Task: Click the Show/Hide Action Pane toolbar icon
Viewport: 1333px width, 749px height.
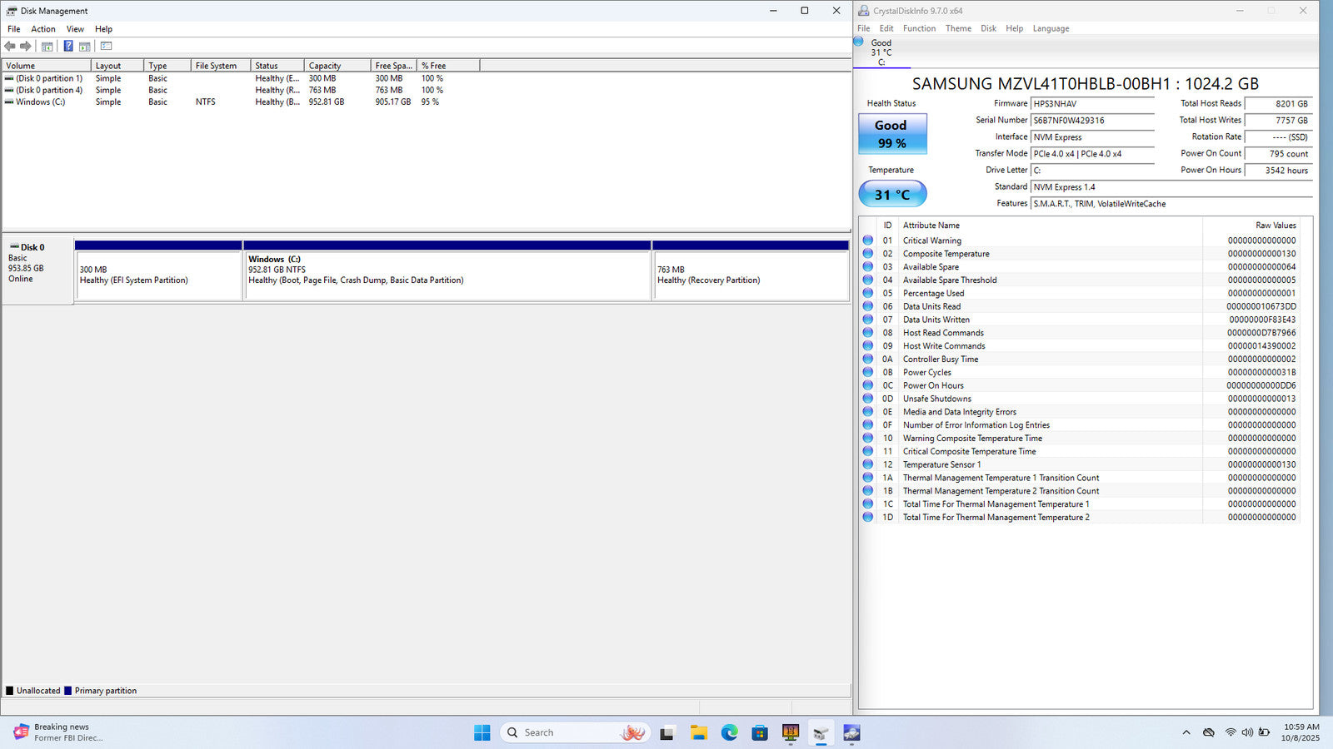Action: [85, 47]
